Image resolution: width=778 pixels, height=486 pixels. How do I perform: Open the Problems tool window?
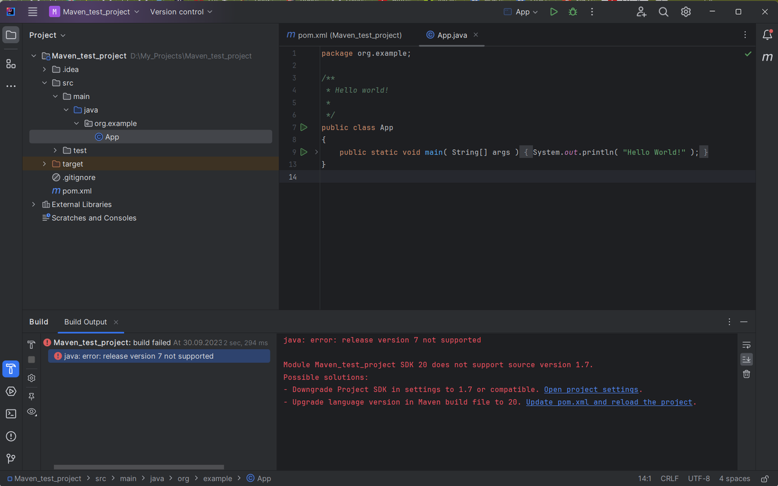pyautogui.click(x=10, y=436)
